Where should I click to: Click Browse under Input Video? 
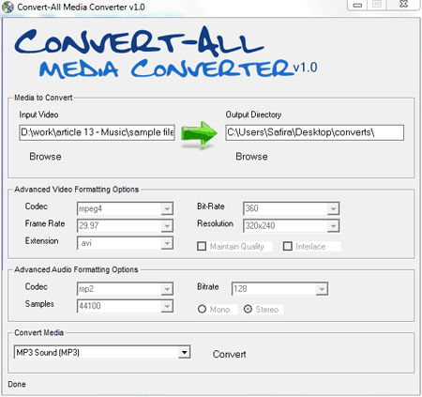45,157
